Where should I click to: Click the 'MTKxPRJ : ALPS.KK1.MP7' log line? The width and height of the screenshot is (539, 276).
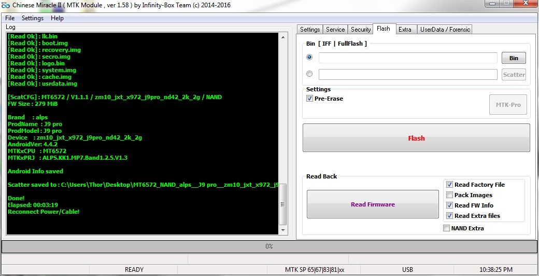pyautogui.click(x=68, y=158)
